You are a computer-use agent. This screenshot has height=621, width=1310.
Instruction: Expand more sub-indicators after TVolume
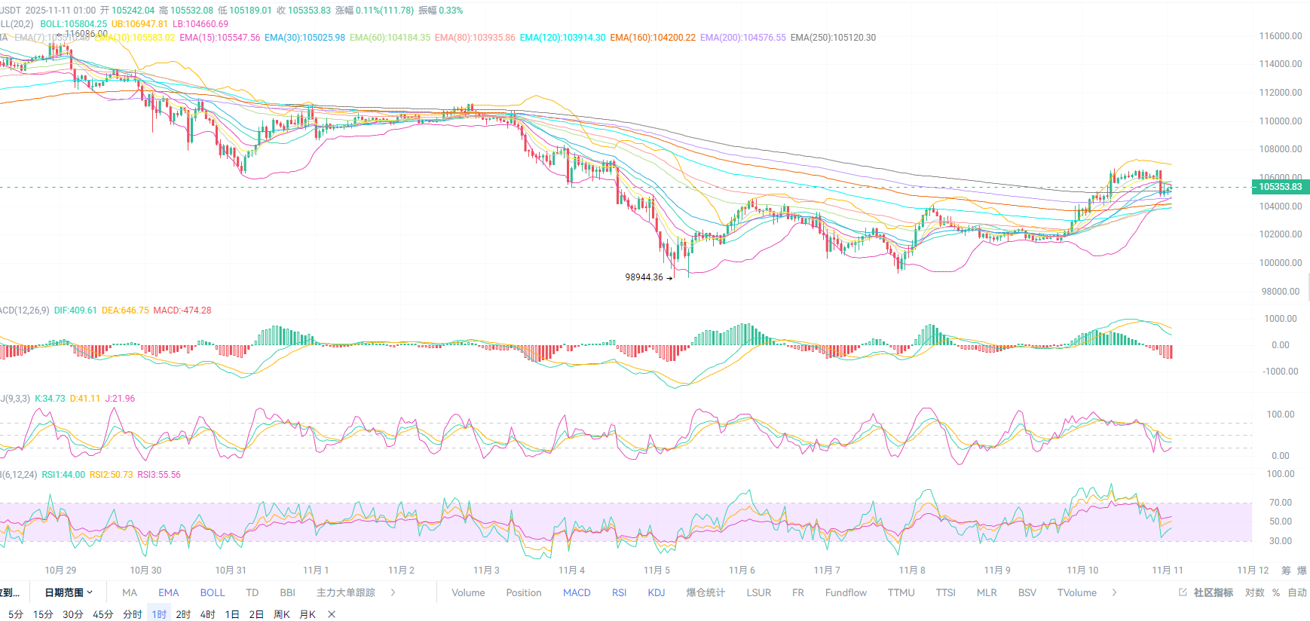click(1115, 592)
